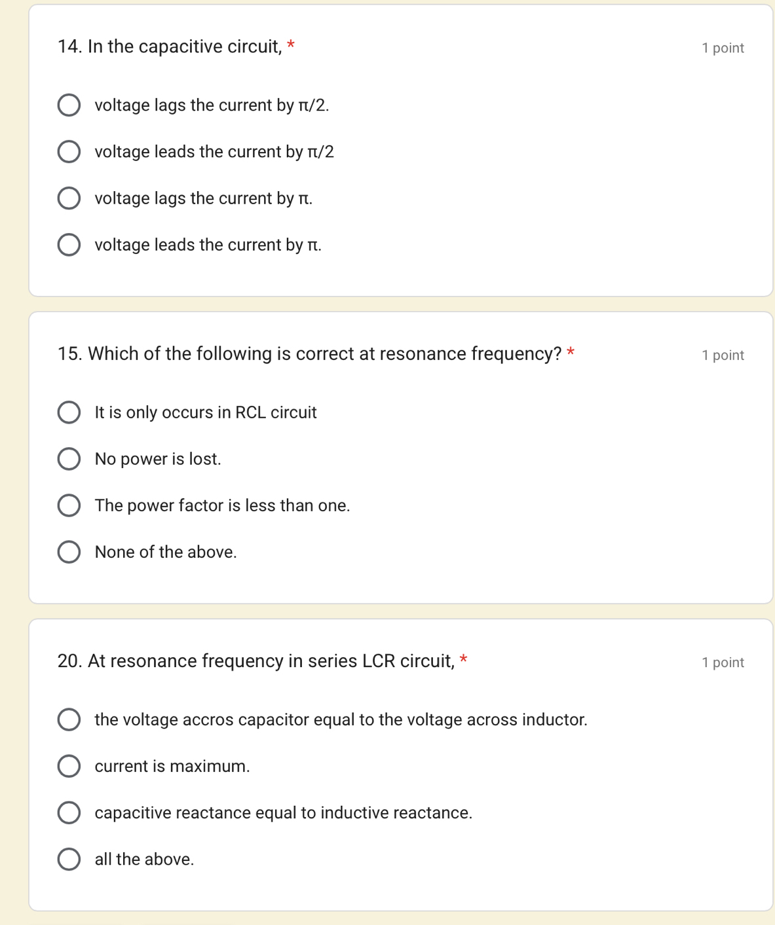The width and height of the screenshot is (775, 925).
Task: Select 'It is only occurs in RCL circuit'
Action: [x=69, y=412]
